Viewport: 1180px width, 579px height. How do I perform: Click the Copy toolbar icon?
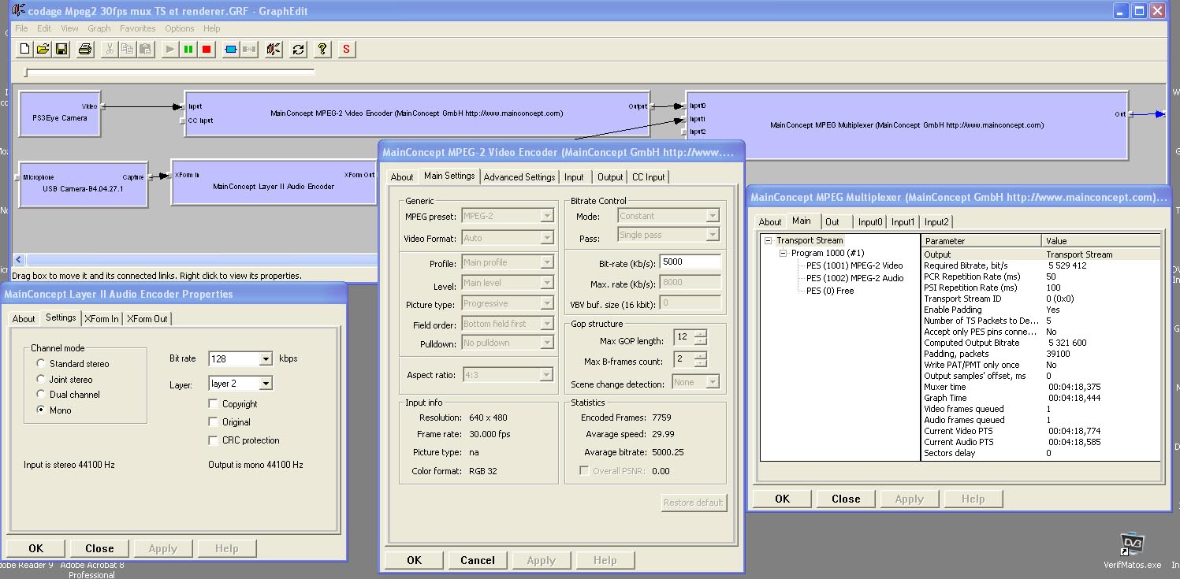pos(128,49)
